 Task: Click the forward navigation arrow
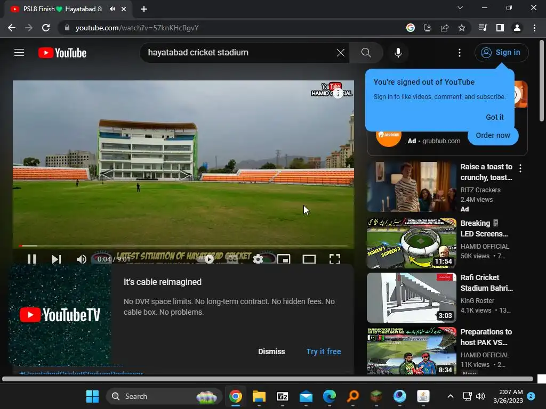(x=29, y=28)
